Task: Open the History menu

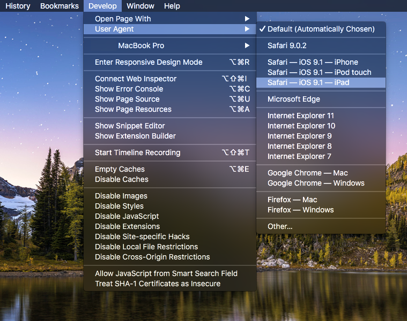Action: tap(18, 6)
